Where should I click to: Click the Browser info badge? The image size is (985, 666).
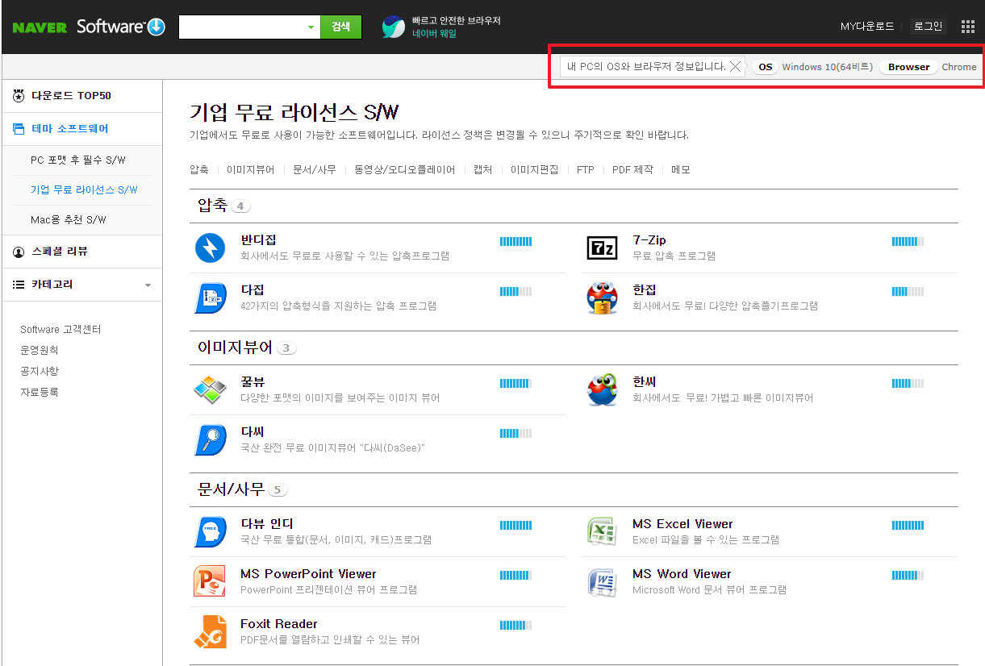(909, 67)
